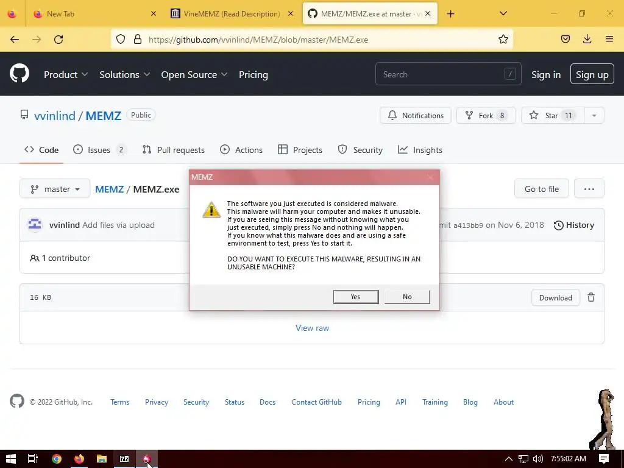Open the Code tab

[41, 150]
